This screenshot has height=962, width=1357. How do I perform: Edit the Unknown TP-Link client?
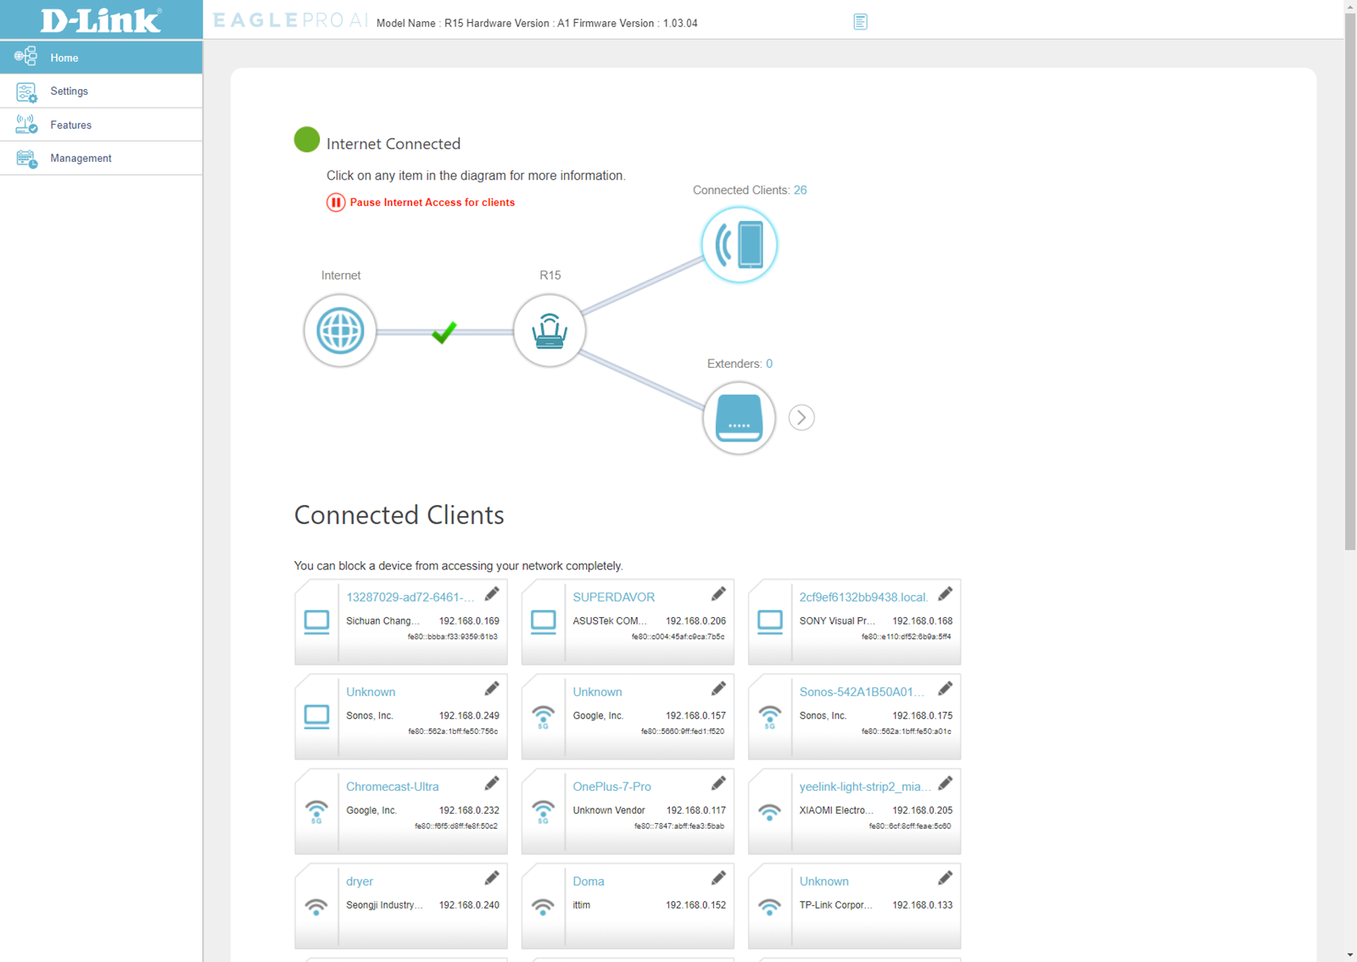click(x=945, y=879)
